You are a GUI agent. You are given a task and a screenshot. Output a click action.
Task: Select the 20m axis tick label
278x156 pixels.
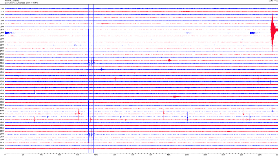tap(187, 155)
